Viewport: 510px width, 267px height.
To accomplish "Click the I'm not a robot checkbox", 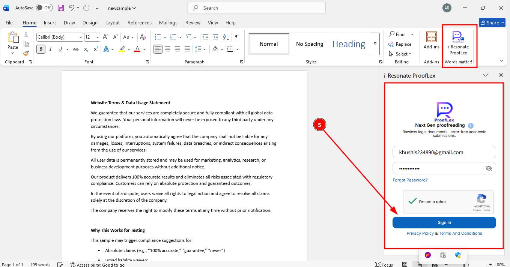I will pyautogui.click(x=412, y=201).
